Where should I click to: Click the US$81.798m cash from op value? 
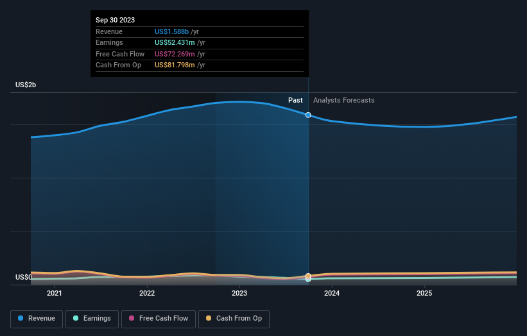175,65
